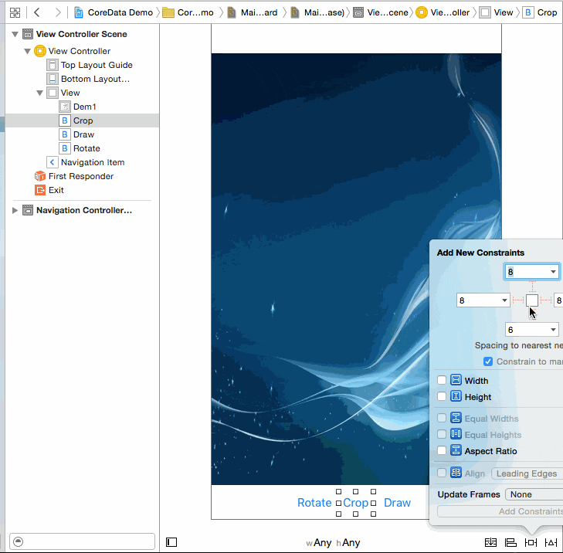Screen dimensions: 563x553
Task: Collapse the View Controller disclosure triangle
Action: click(27, 51)
